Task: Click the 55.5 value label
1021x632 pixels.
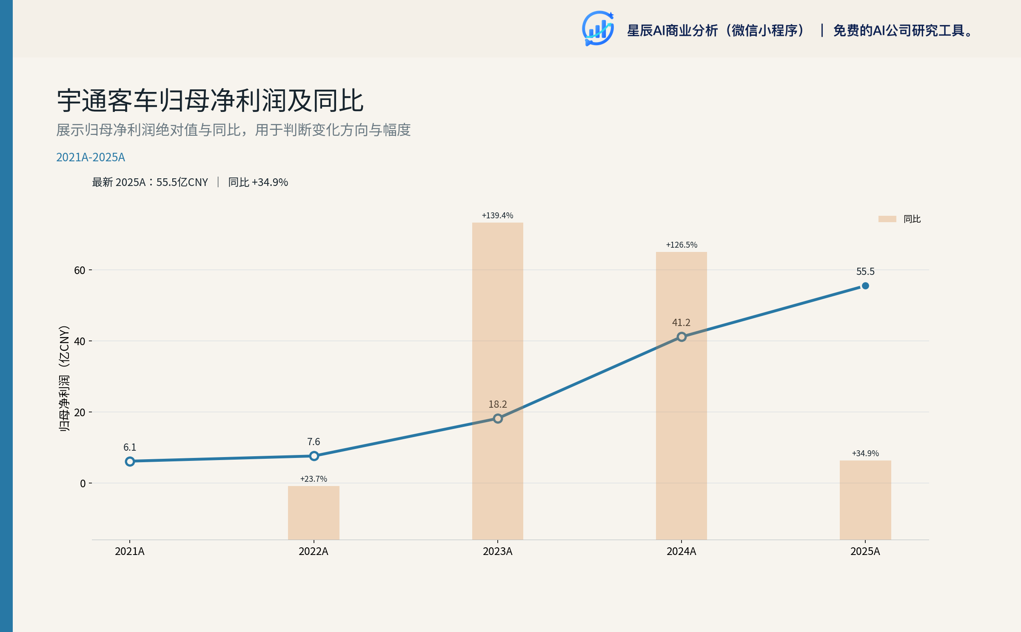Action: tap(865, 272)
